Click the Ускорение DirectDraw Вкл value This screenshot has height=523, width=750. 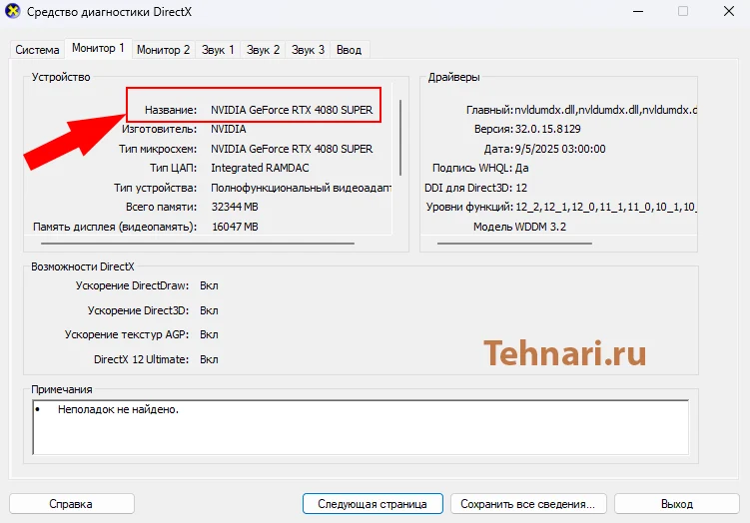[209, 285]
